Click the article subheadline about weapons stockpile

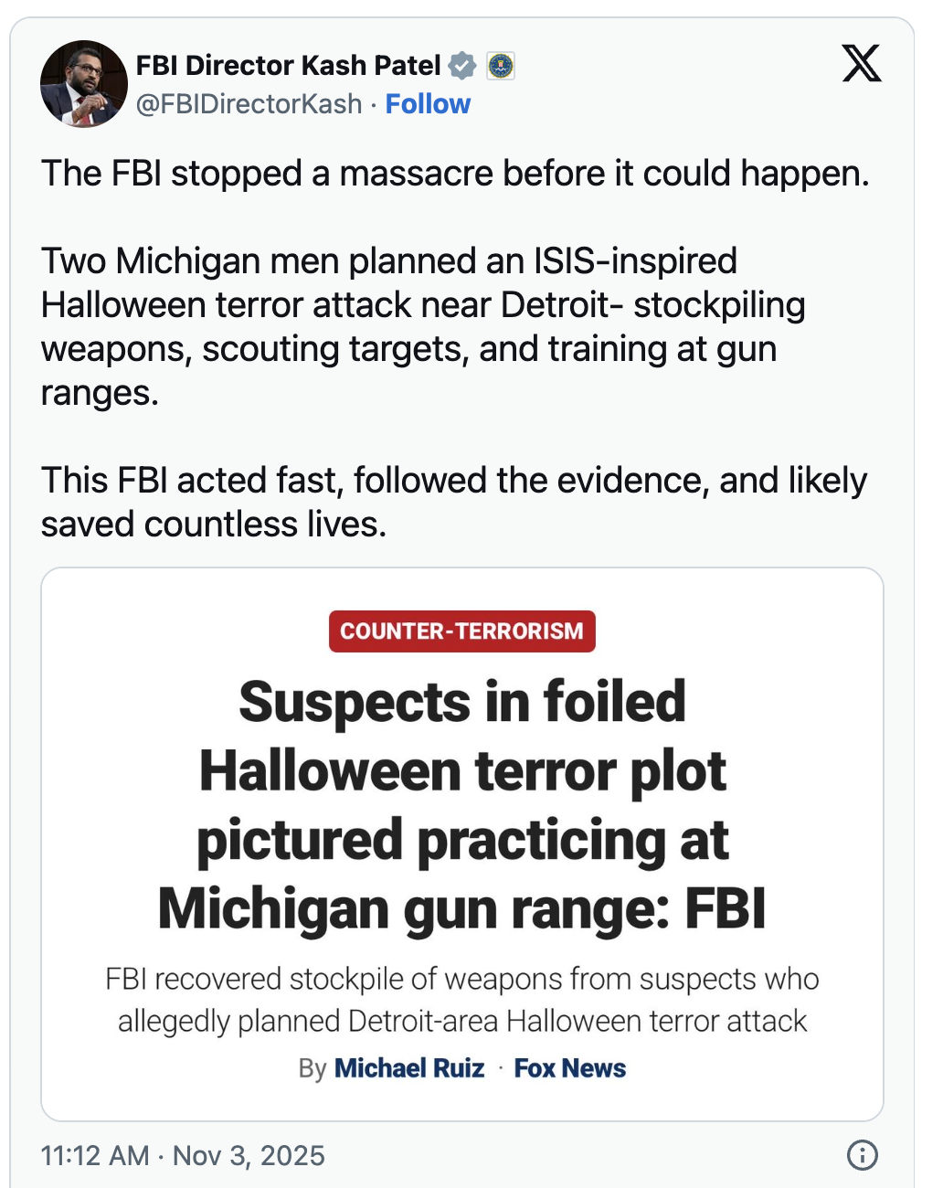pyautogui.click(x=462, y=1000)
